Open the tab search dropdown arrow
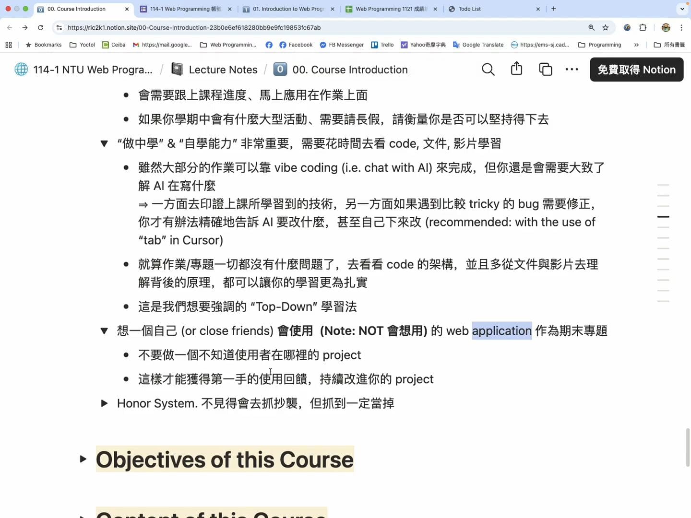The height and width of the screenshot is (518, 691). click(x=682, y=9)
